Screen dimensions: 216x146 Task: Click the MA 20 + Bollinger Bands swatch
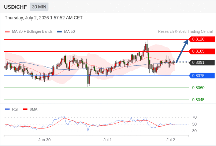coord(7,32)
